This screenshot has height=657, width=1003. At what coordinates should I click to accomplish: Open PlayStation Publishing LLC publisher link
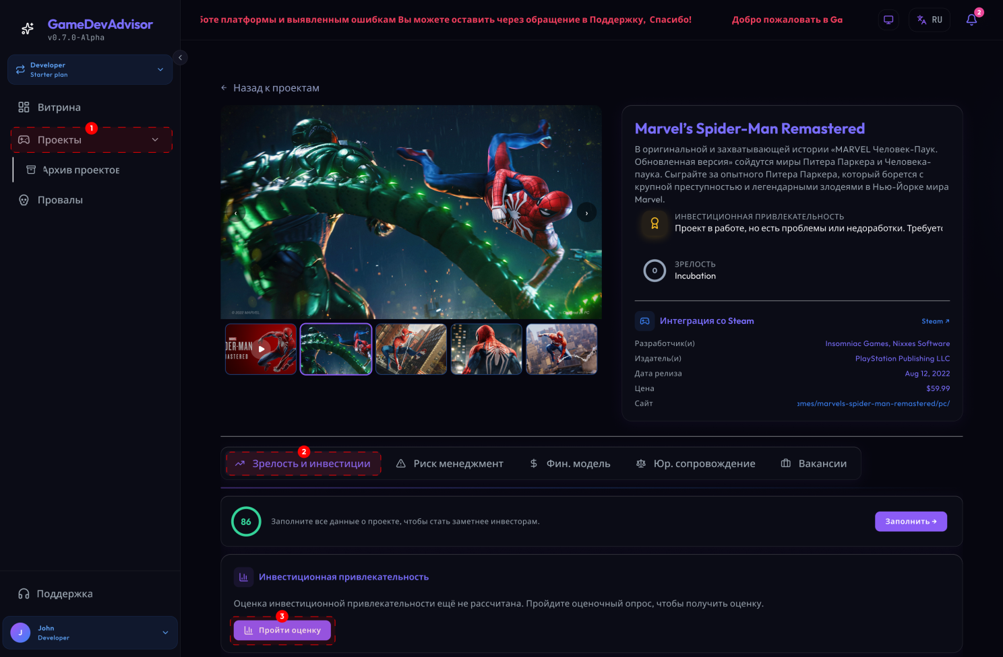tap(903, 359)
